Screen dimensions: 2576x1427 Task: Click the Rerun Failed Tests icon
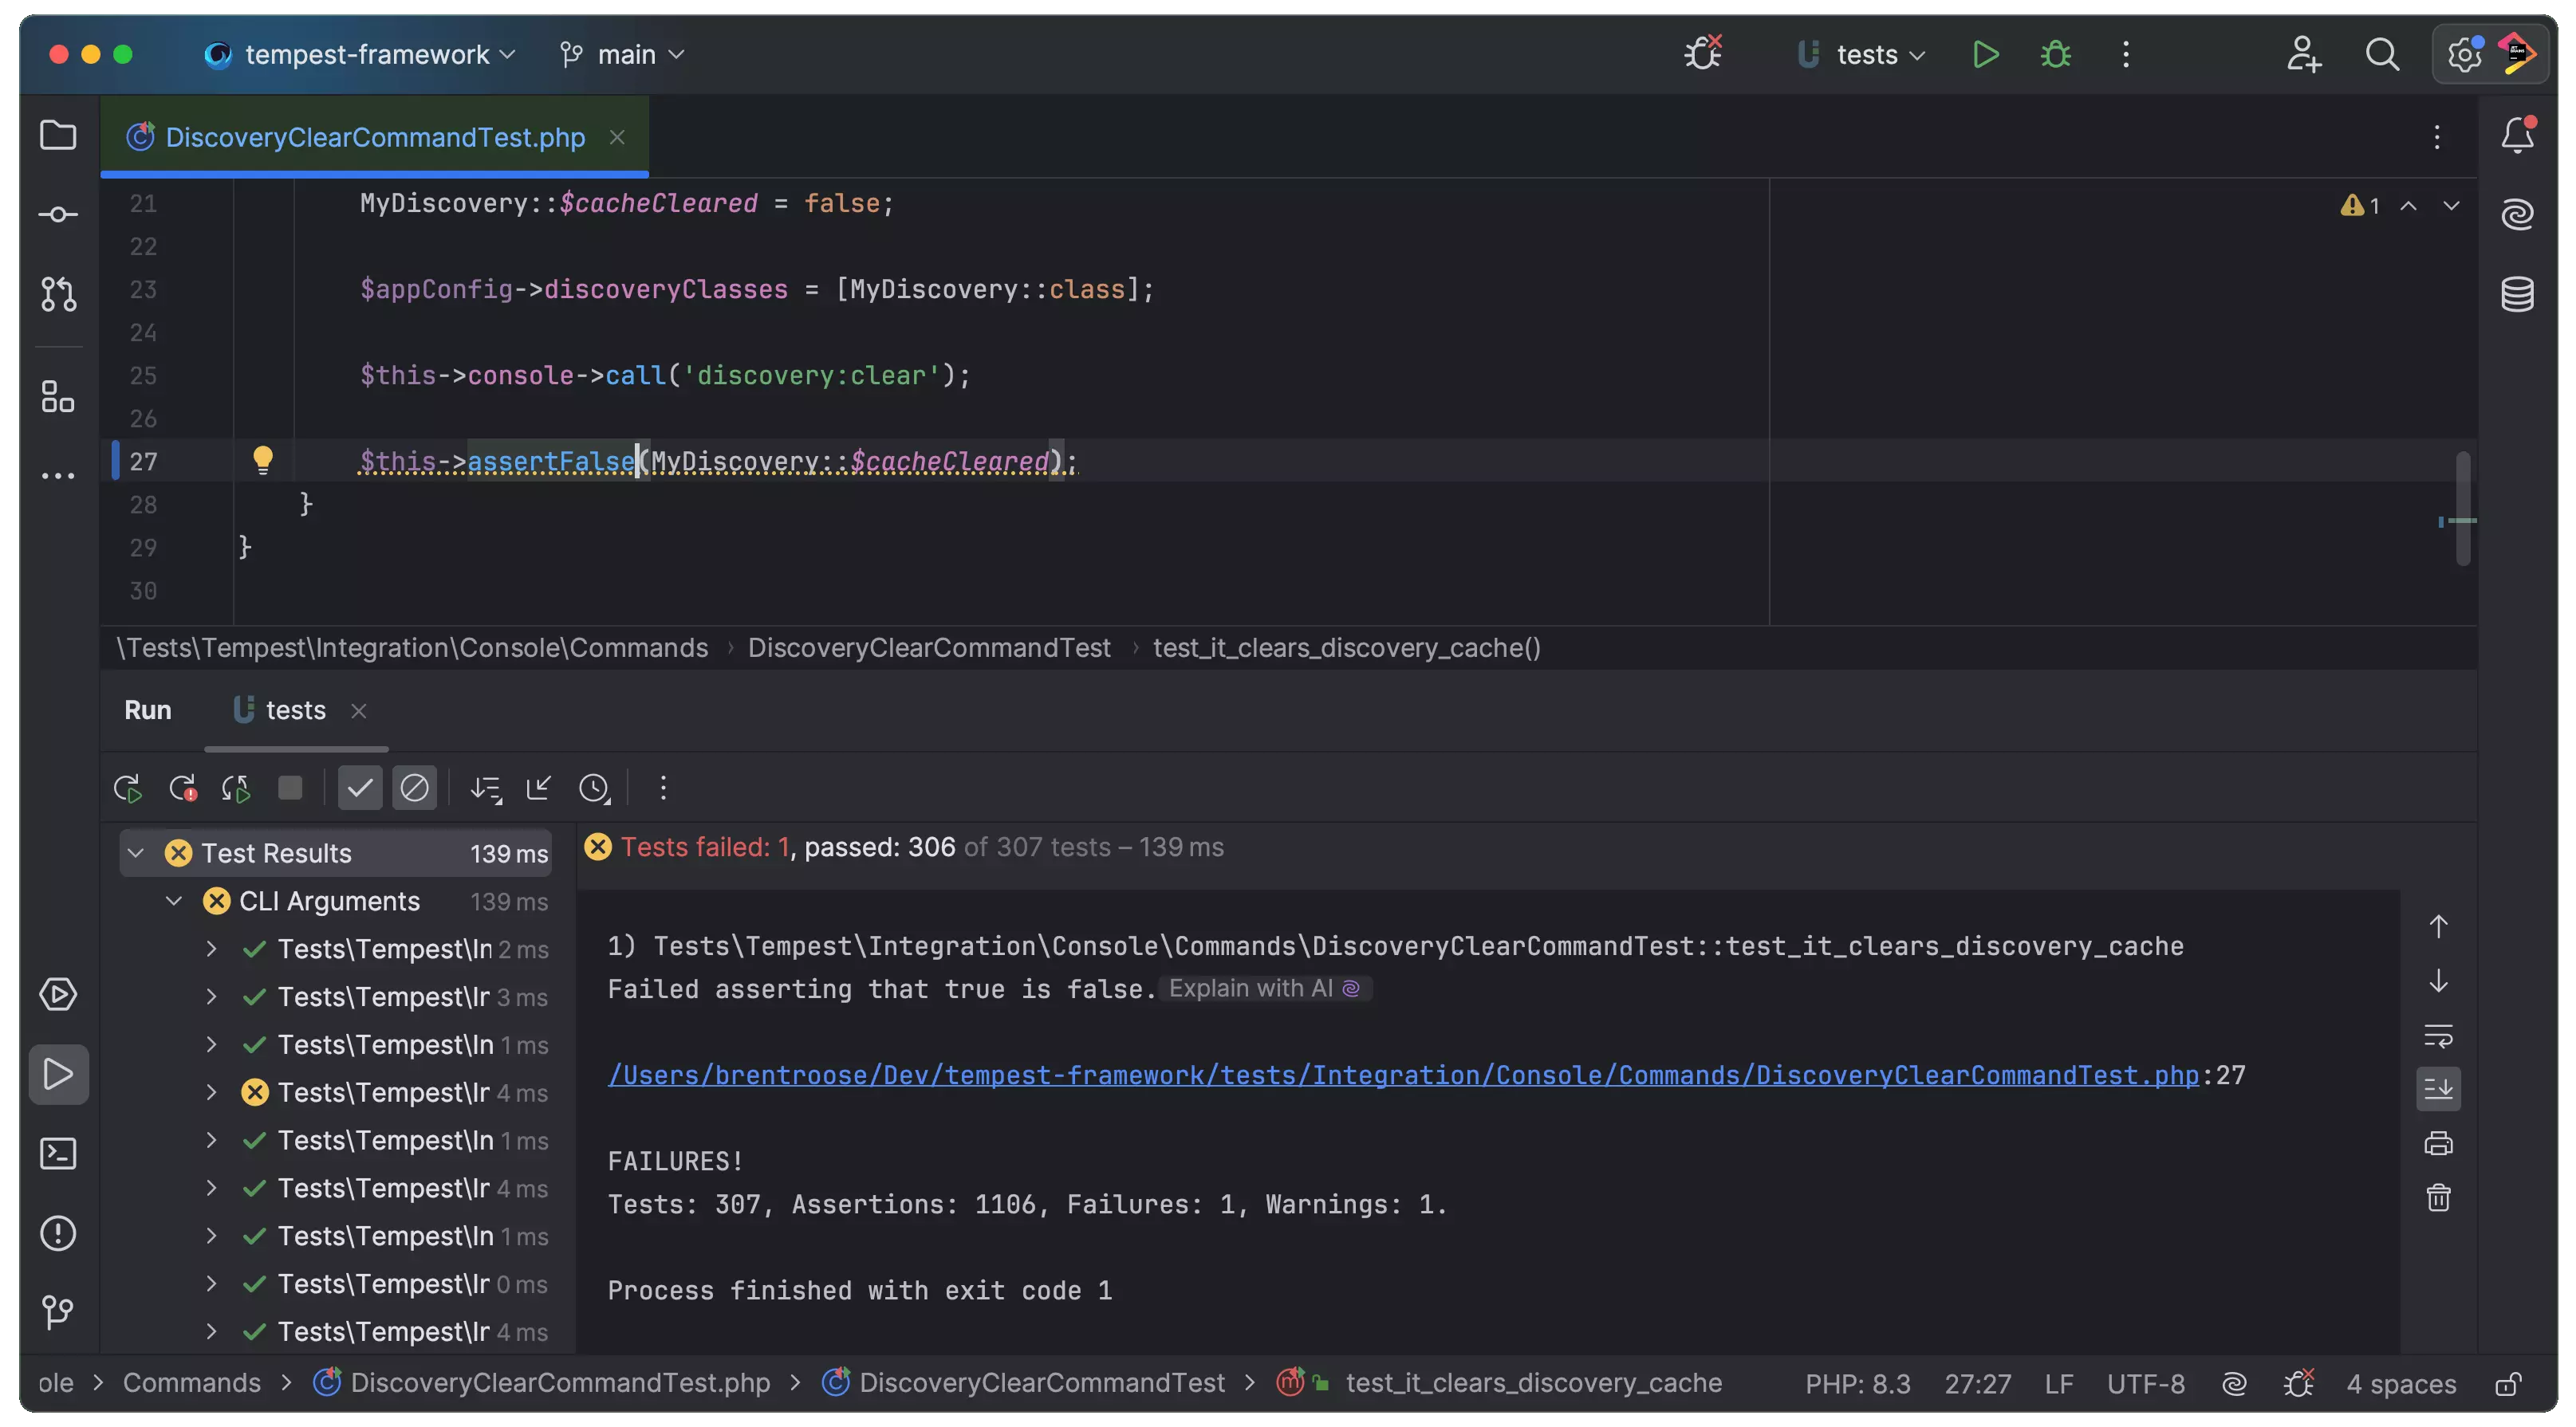tap(183, 788)
